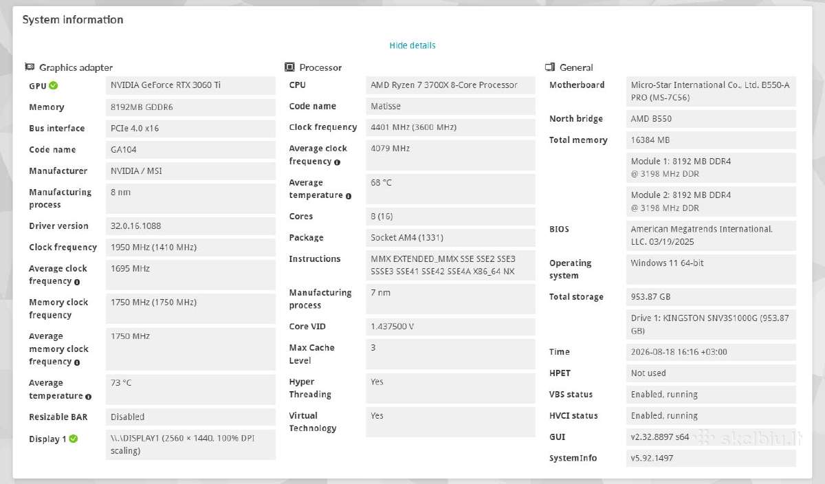Select the '953.87 GB' total storage value
The width and height of the screenshot is (825, 484).
711,296
